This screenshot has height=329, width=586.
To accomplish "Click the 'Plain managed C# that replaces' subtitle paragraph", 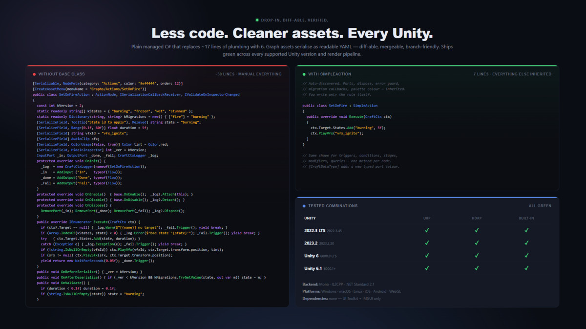I will click(292, 50).
